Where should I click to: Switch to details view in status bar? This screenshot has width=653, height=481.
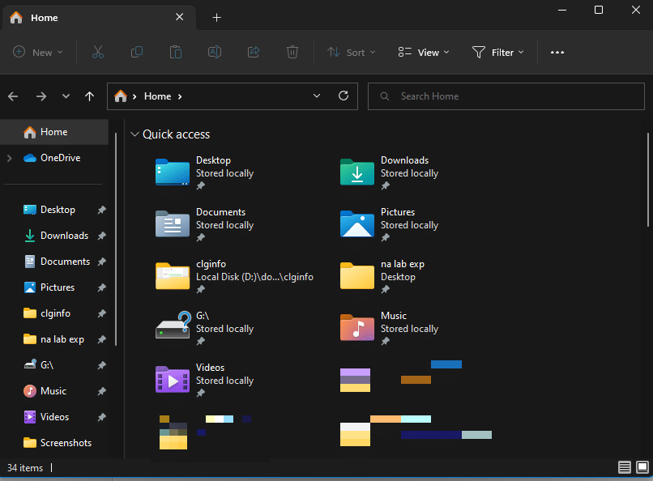pyautogui.click(x=625, y=467)
